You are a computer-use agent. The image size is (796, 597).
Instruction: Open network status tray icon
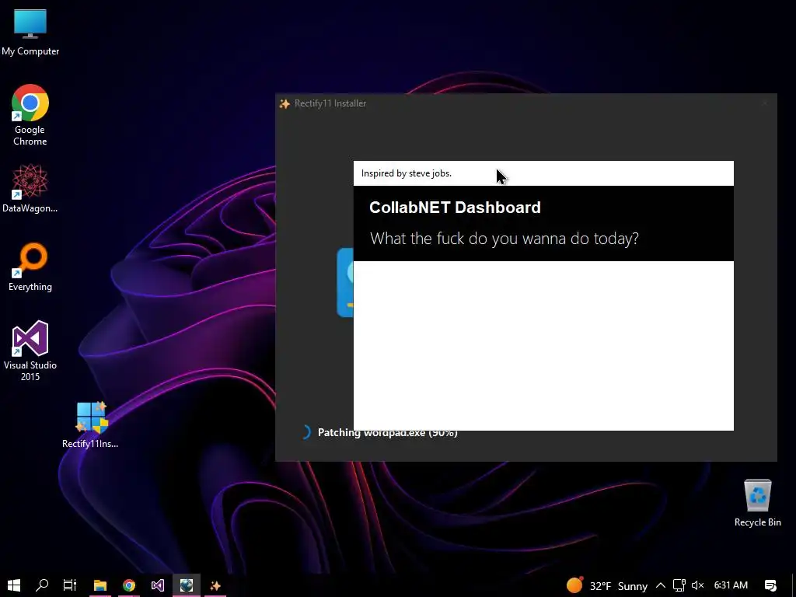pyautogui.click(x=679, y=585)
